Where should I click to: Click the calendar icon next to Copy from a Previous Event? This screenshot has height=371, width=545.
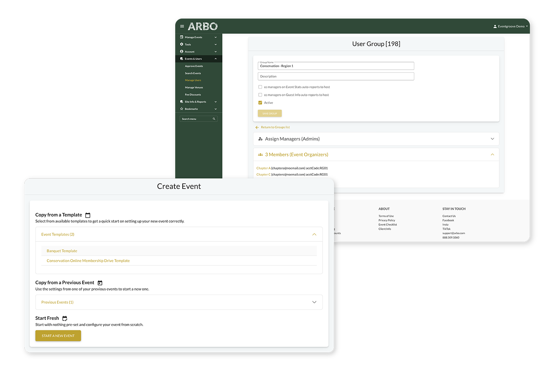click(x=100, y=283)
